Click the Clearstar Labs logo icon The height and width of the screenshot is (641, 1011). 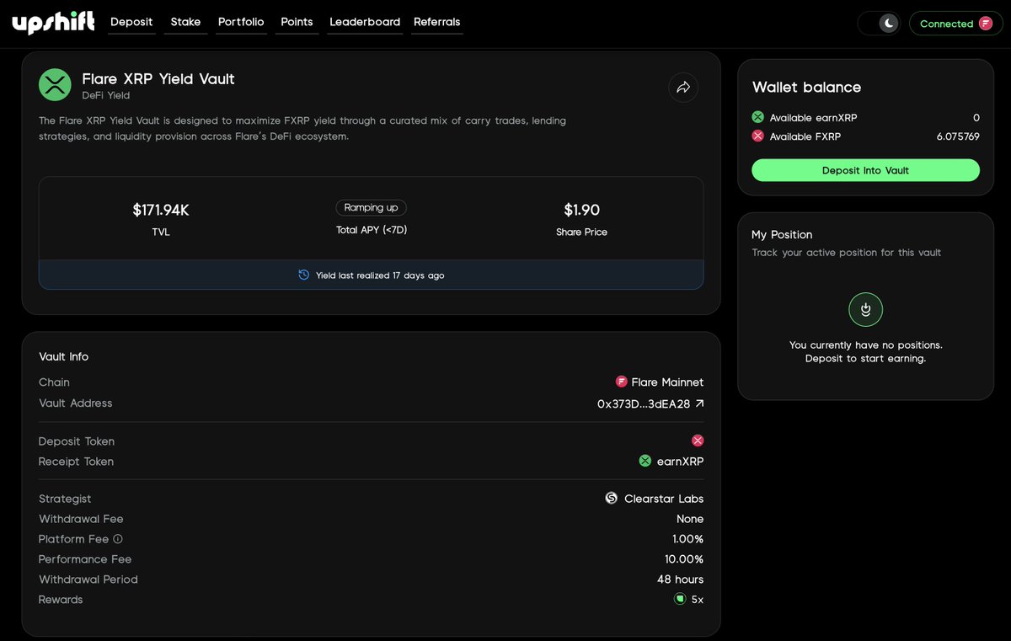pos(612,498)
